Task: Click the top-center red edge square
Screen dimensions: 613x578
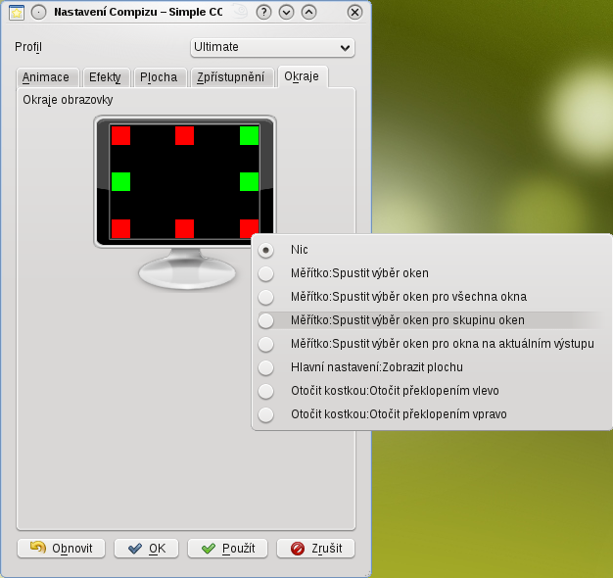Action: [184, 135]
